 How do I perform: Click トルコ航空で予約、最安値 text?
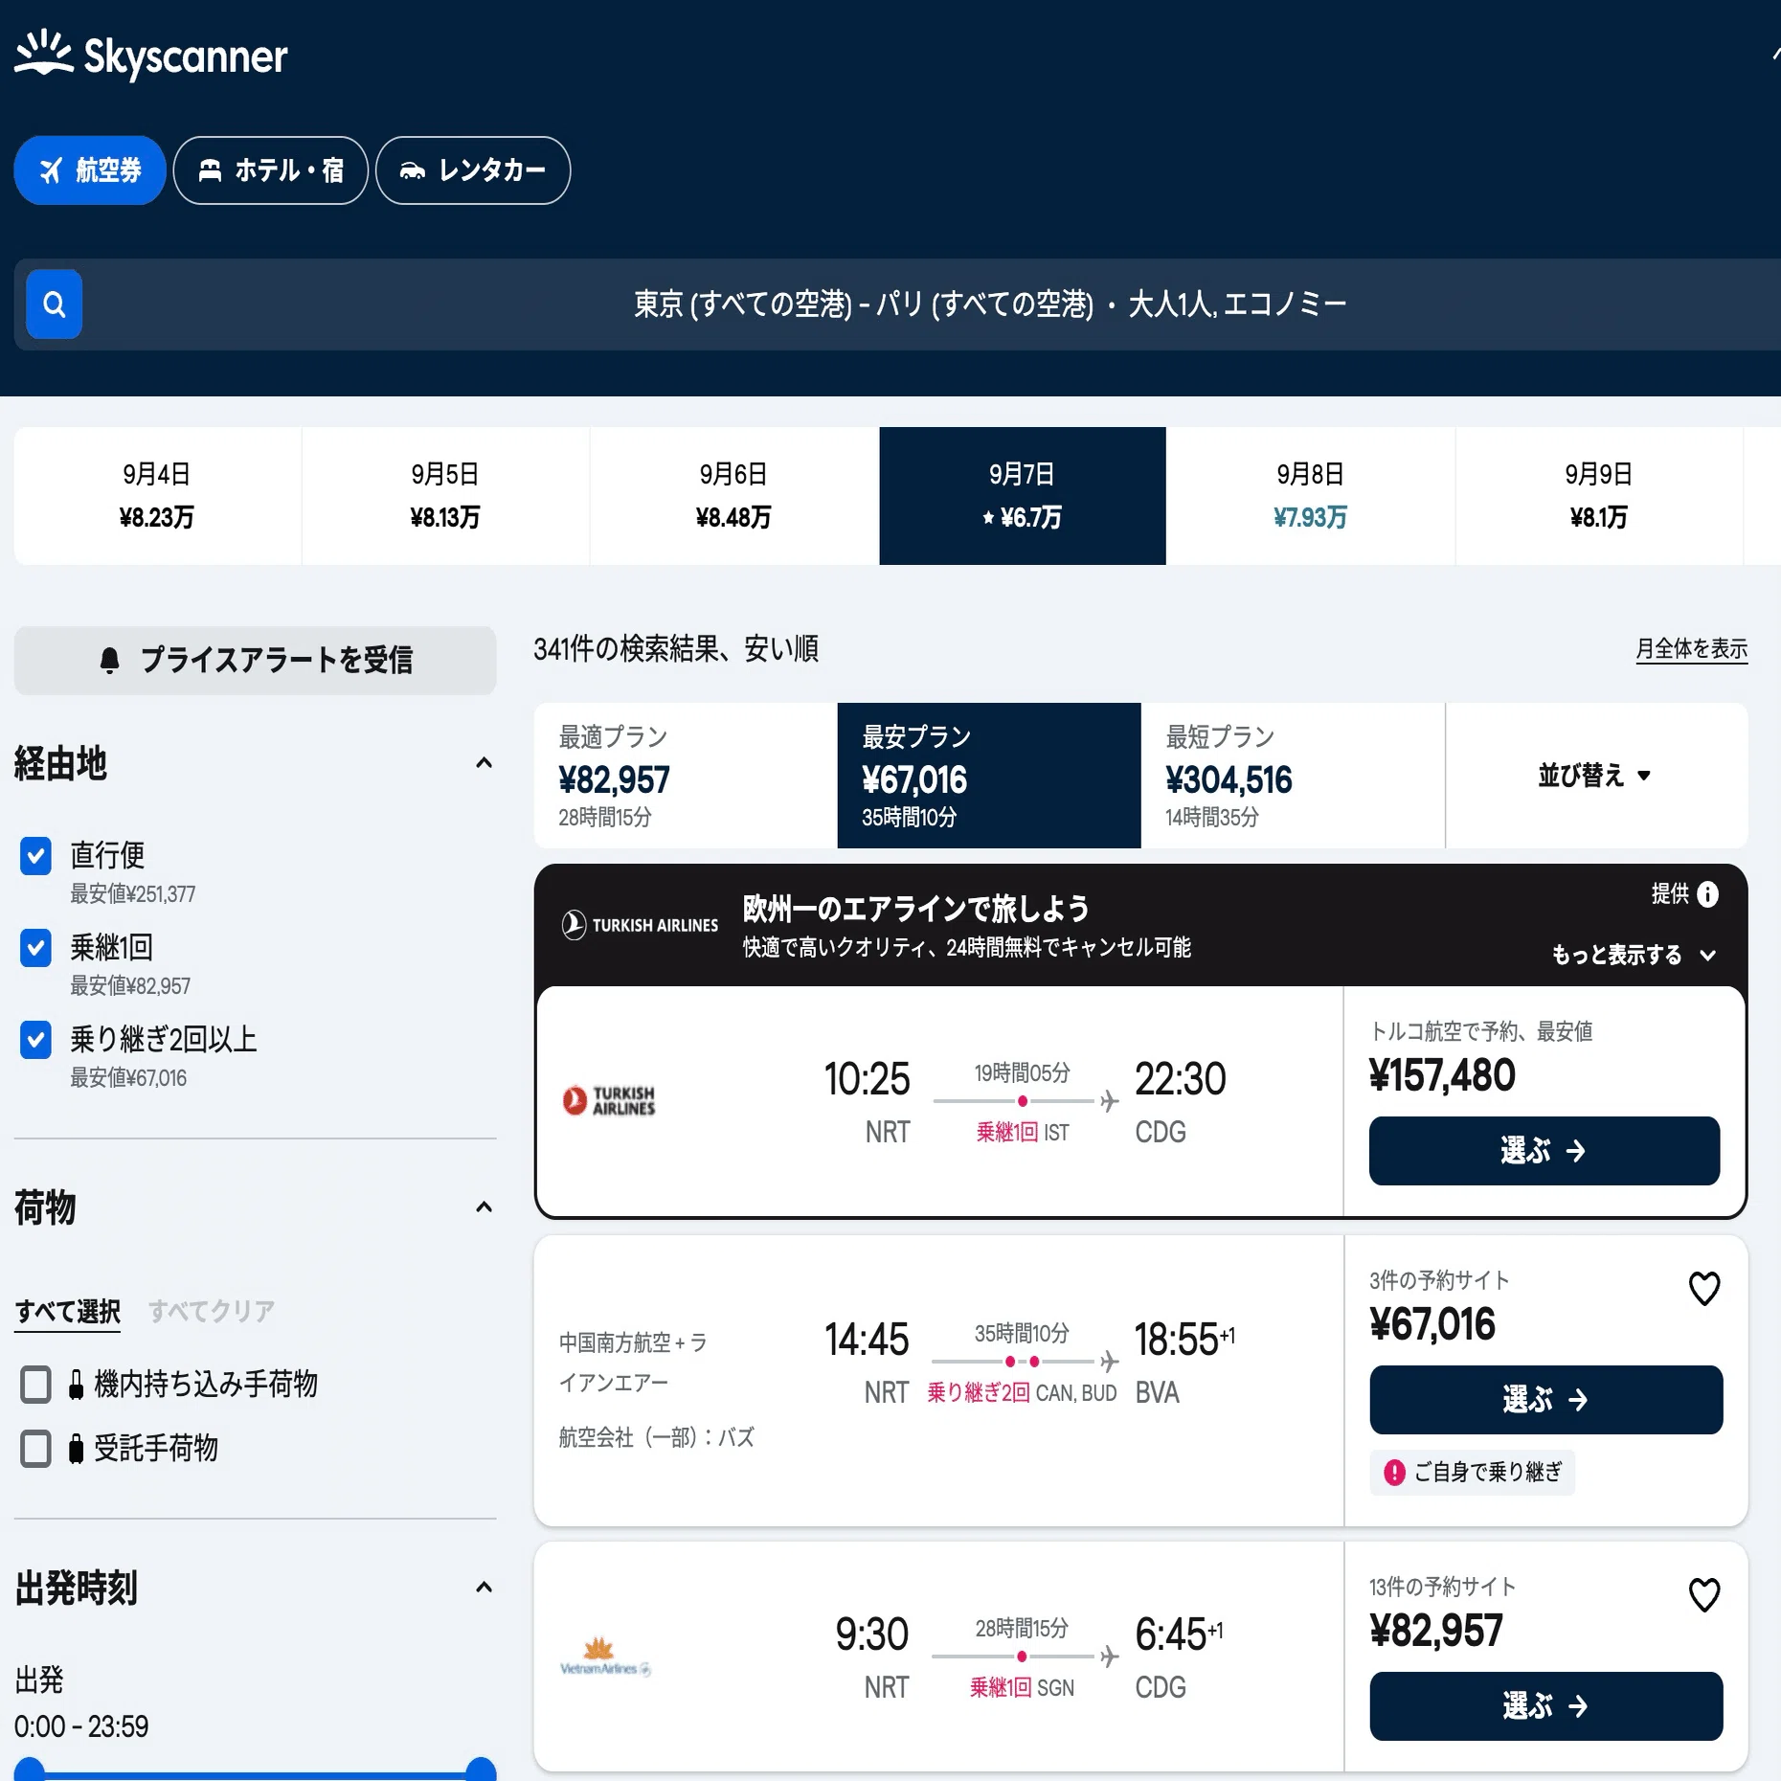[1481, 1032]
